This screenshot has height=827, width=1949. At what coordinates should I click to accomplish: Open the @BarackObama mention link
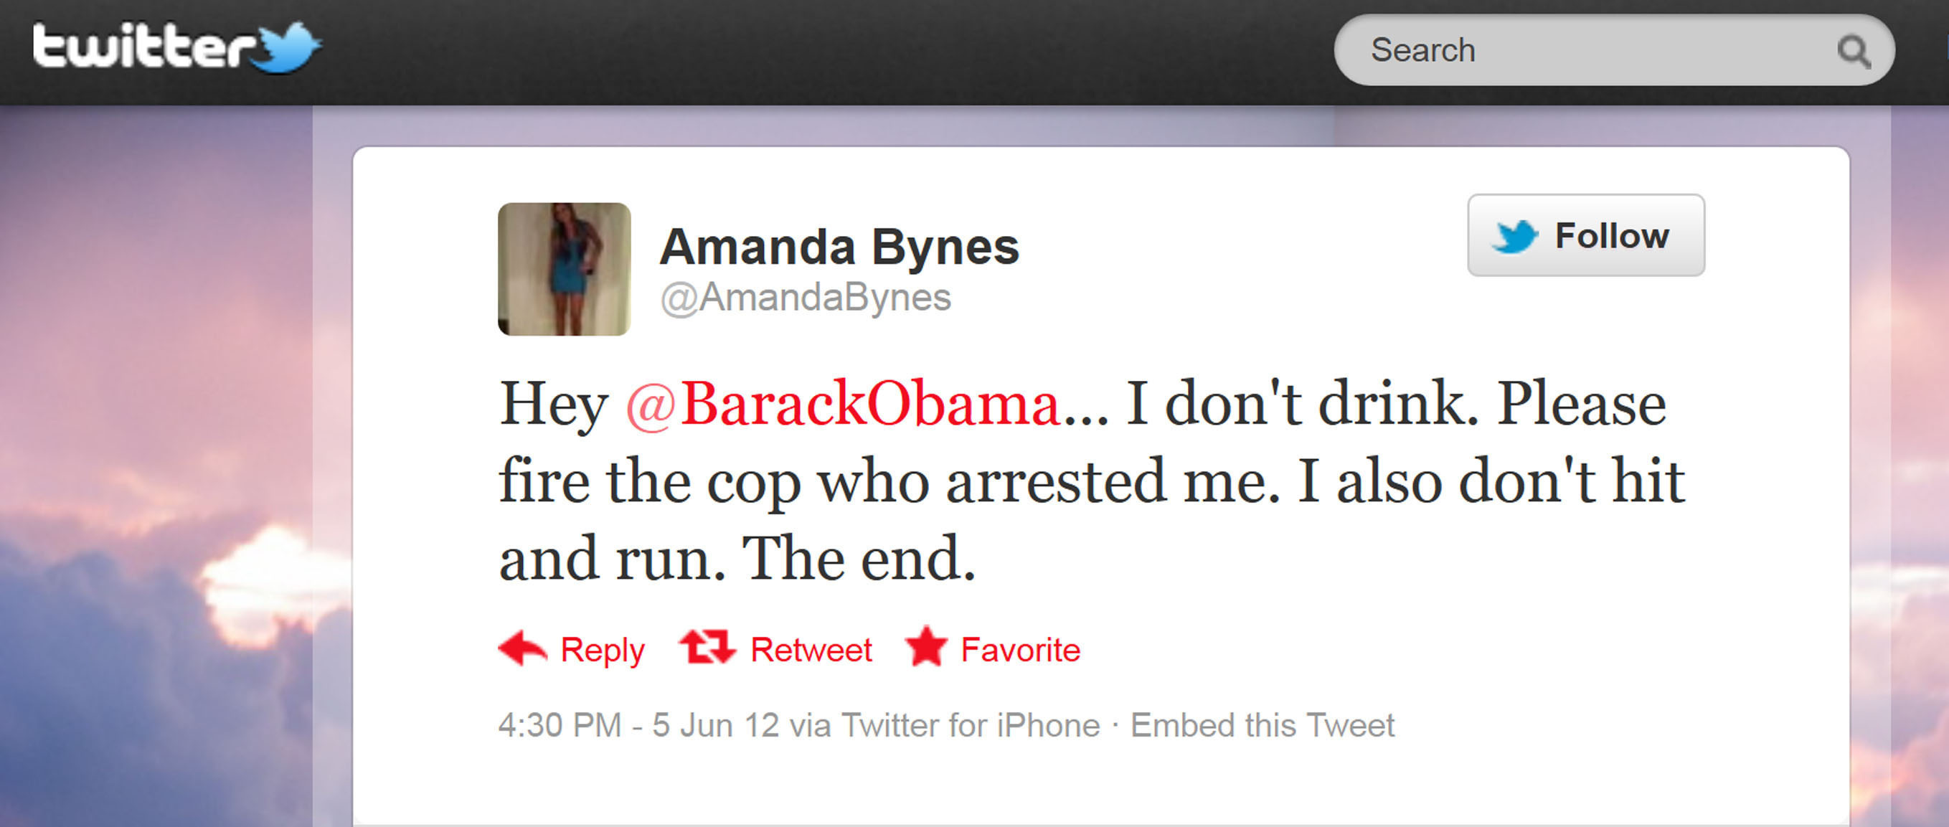click(844, 404)
